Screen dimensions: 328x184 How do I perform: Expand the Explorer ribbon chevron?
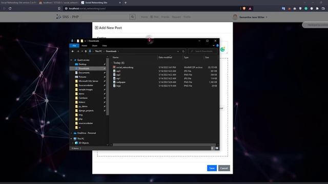coord(214,45)
